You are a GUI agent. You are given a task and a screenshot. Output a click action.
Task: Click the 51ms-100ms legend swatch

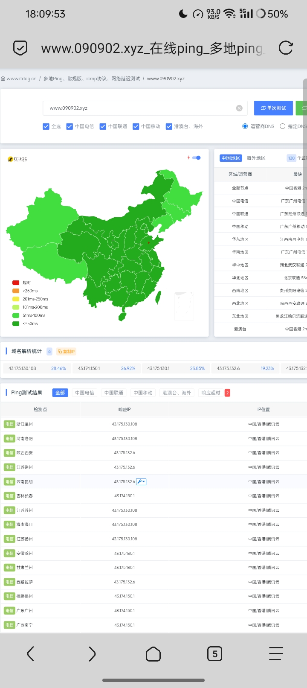[16, 315]
